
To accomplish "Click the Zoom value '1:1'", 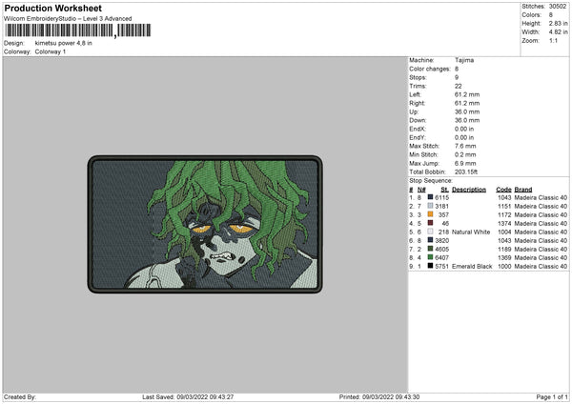I will (x=553, y=40).
